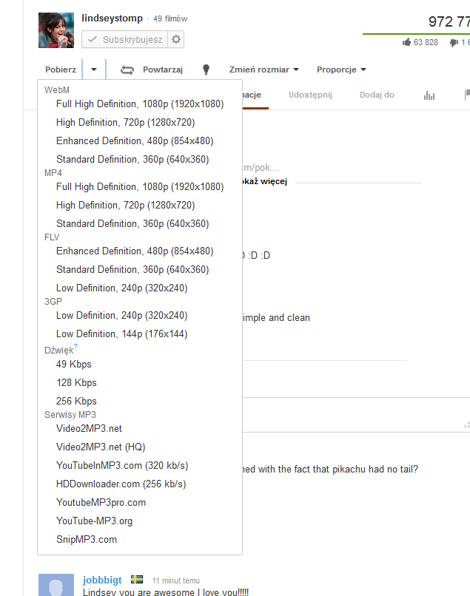
Task: Select WebM Full High Definition 1080p
Action: coord(140,104)
